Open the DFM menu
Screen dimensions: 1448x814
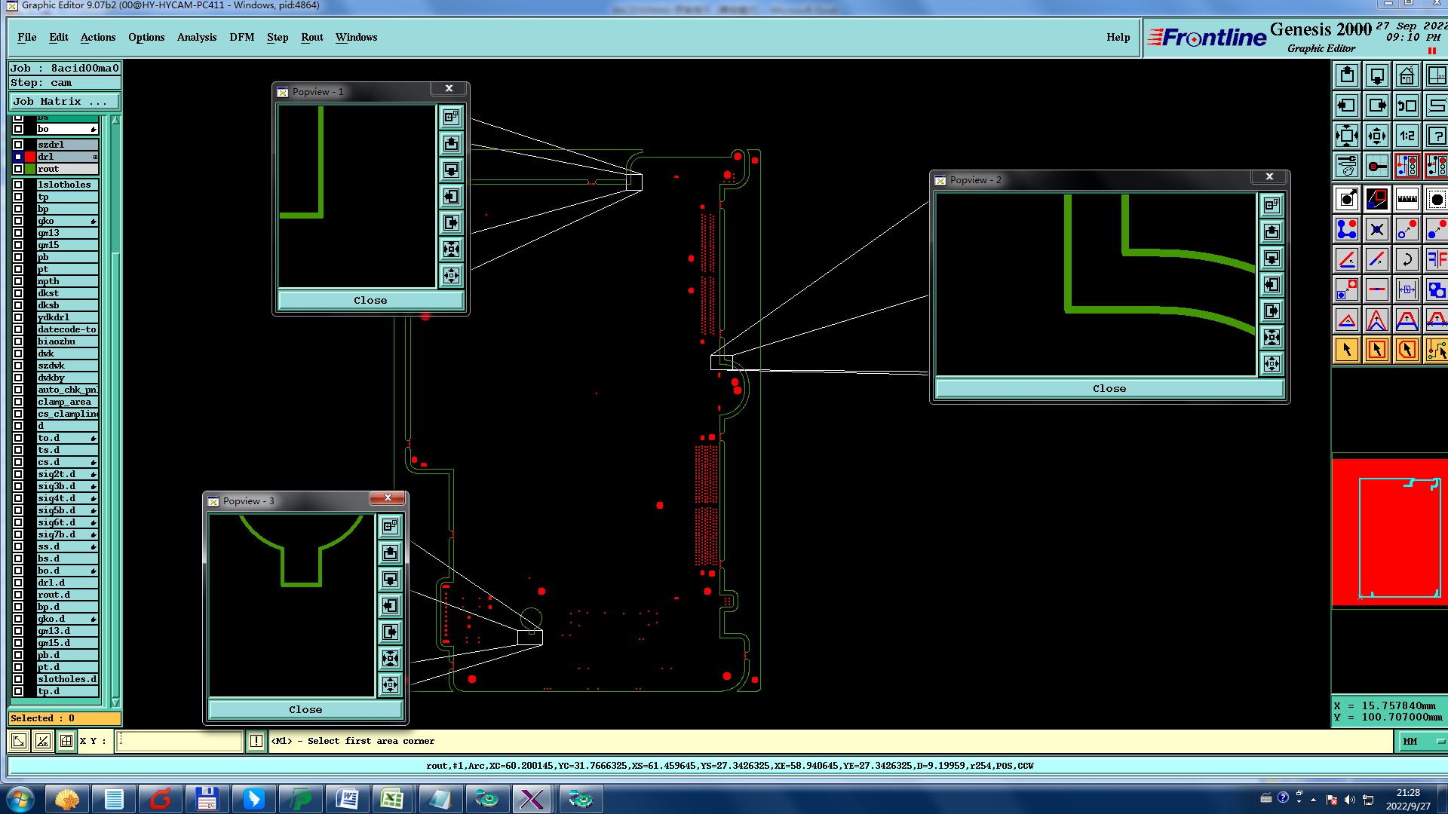point(241,38)
